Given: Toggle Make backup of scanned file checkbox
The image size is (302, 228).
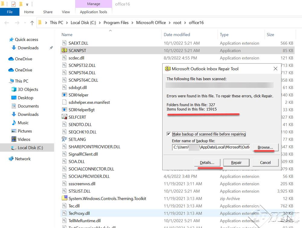Looking at the screenshot, I should 169,134.
